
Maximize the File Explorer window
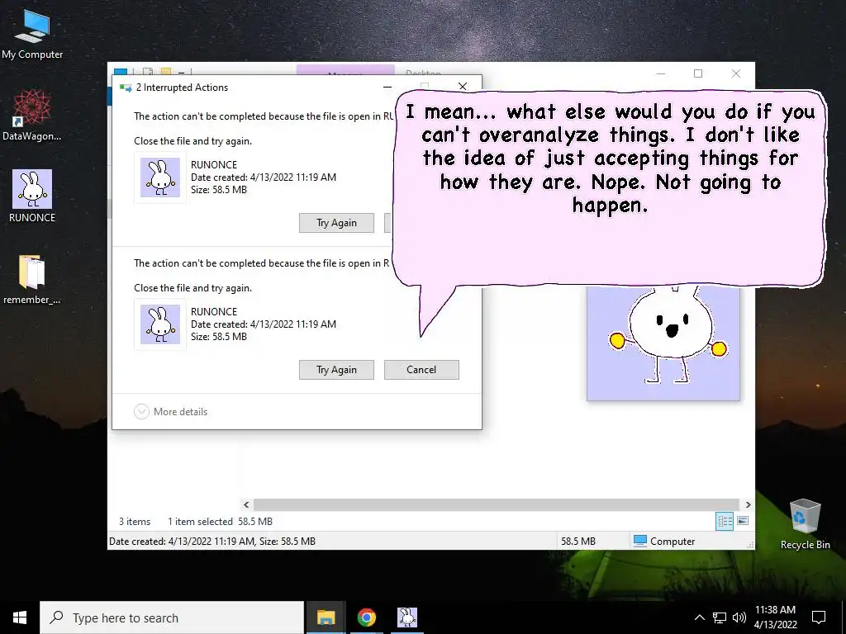pyautogui.click(x=698, y=73)
